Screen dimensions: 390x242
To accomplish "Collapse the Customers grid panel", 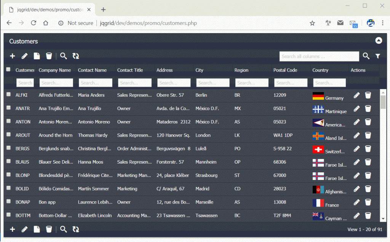I will tap(378, 41).
